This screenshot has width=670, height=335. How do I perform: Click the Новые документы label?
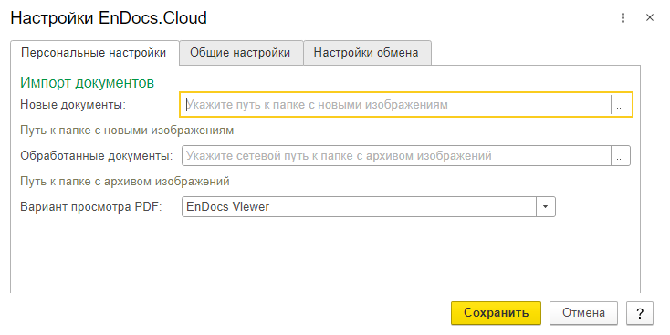pos(73,105)
